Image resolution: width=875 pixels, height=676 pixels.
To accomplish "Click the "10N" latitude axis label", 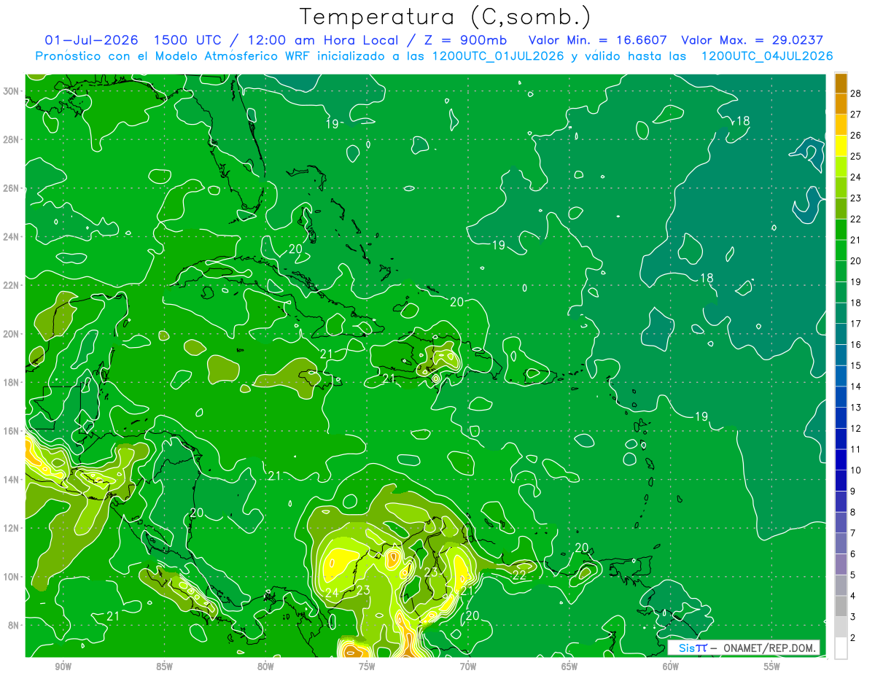I will point(12,577).
